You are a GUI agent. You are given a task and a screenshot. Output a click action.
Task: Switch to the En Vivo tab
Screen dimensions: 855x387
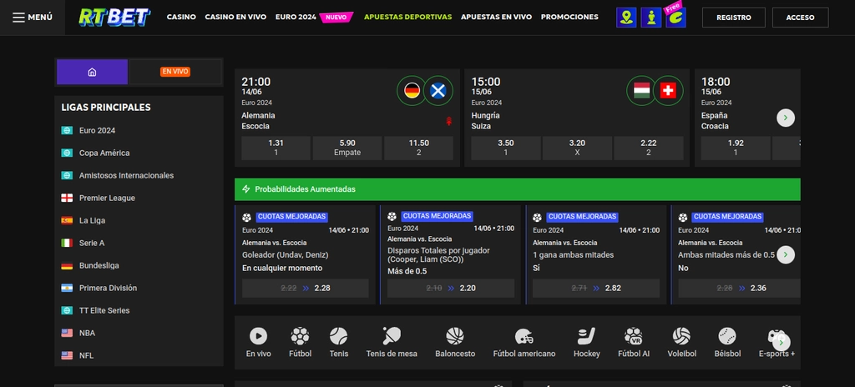point(175,72)
